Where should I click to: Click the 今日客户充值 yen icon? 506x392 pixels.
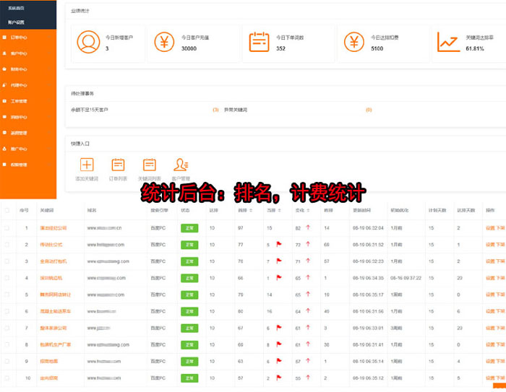(164, 42)
